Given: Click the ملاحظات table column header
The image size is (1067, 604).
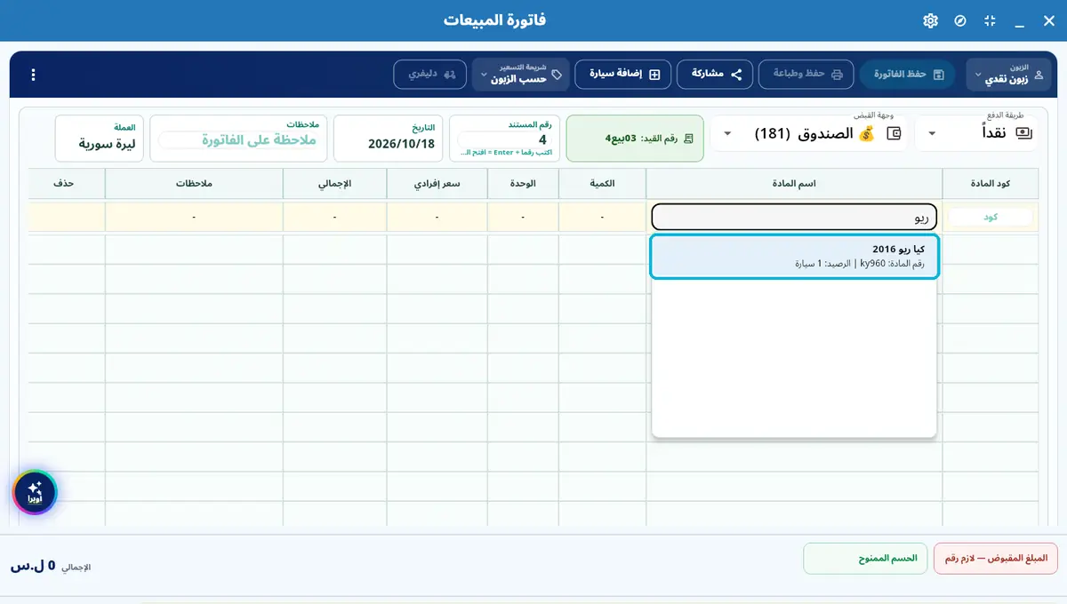Looking at the screenshot, I should tap(195, 183).
